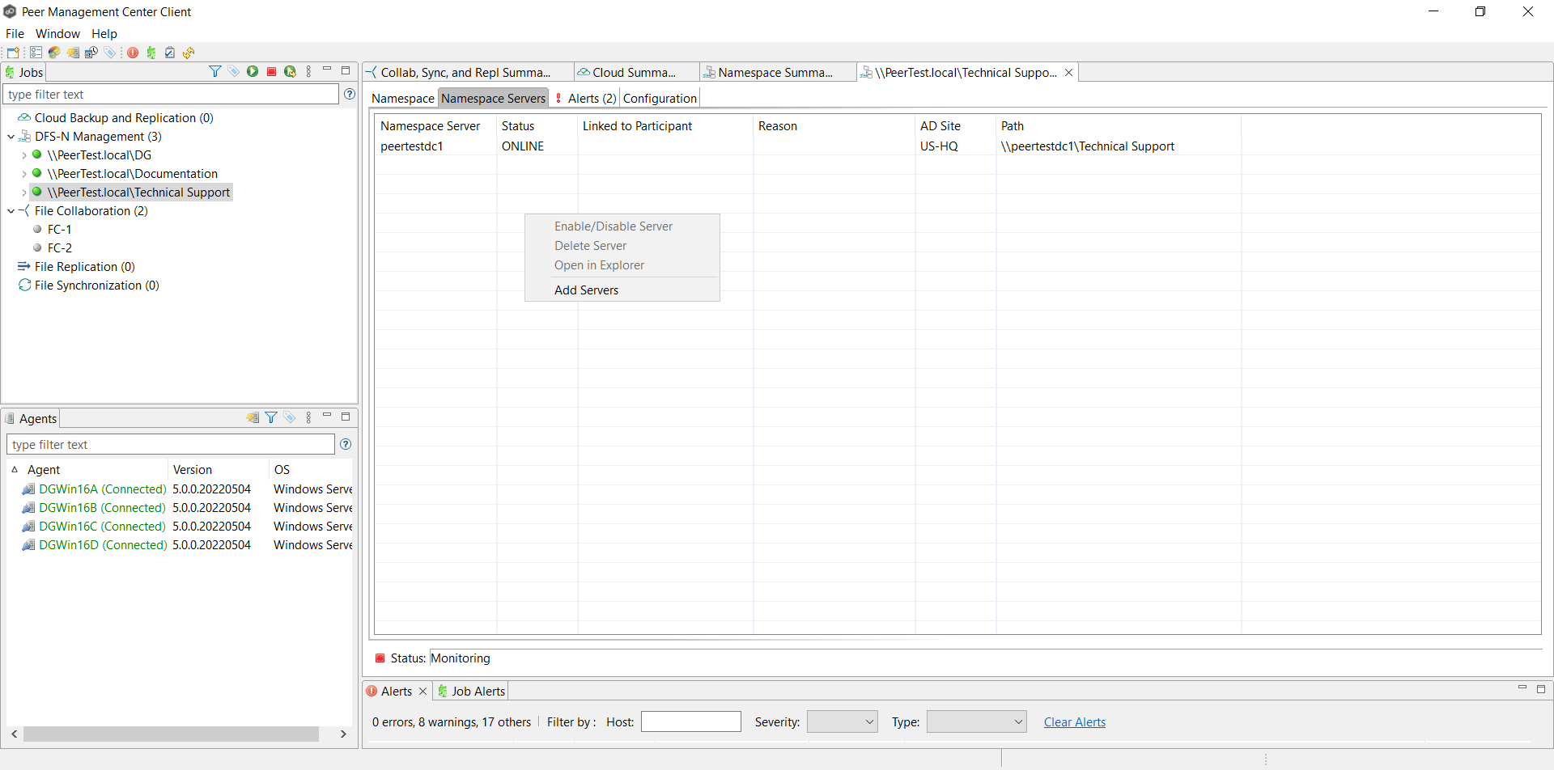Click the agent lightning icon in Agents panel header
The width and height of the screenshot is (1554, 770).
(x=253, y=418)
